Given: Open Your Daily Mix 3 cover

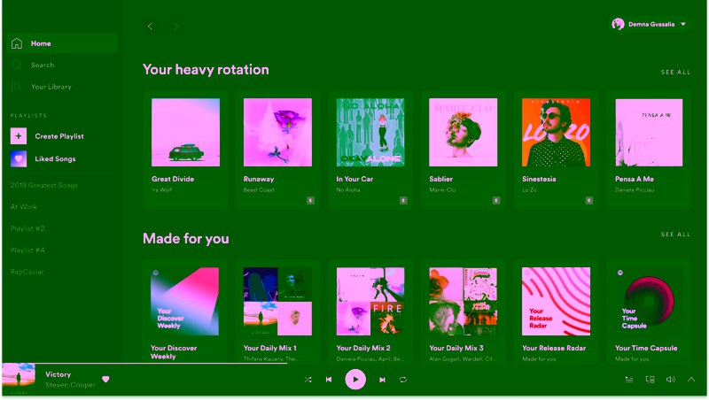Looking at the screenshot, I should click(463, 302).
